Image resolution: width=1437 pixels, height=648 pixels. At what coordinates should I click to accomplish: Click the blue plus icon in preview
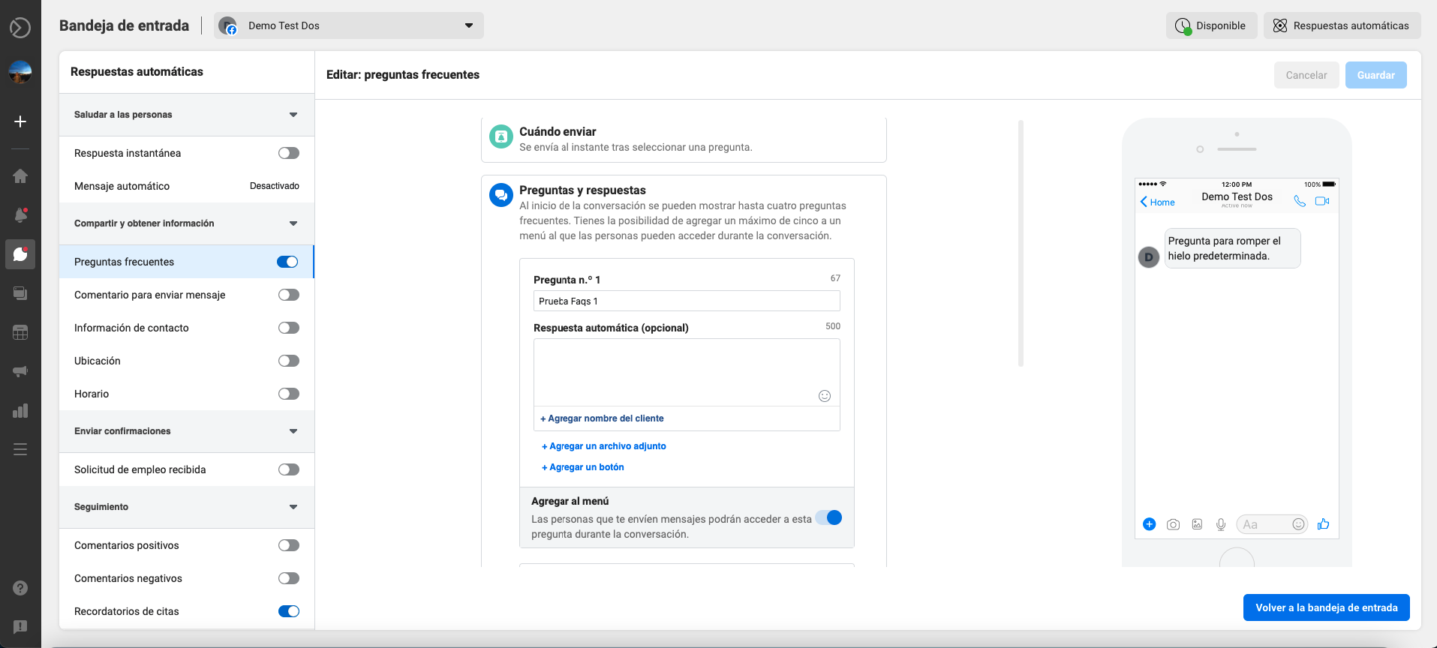tap(1149, 524)
